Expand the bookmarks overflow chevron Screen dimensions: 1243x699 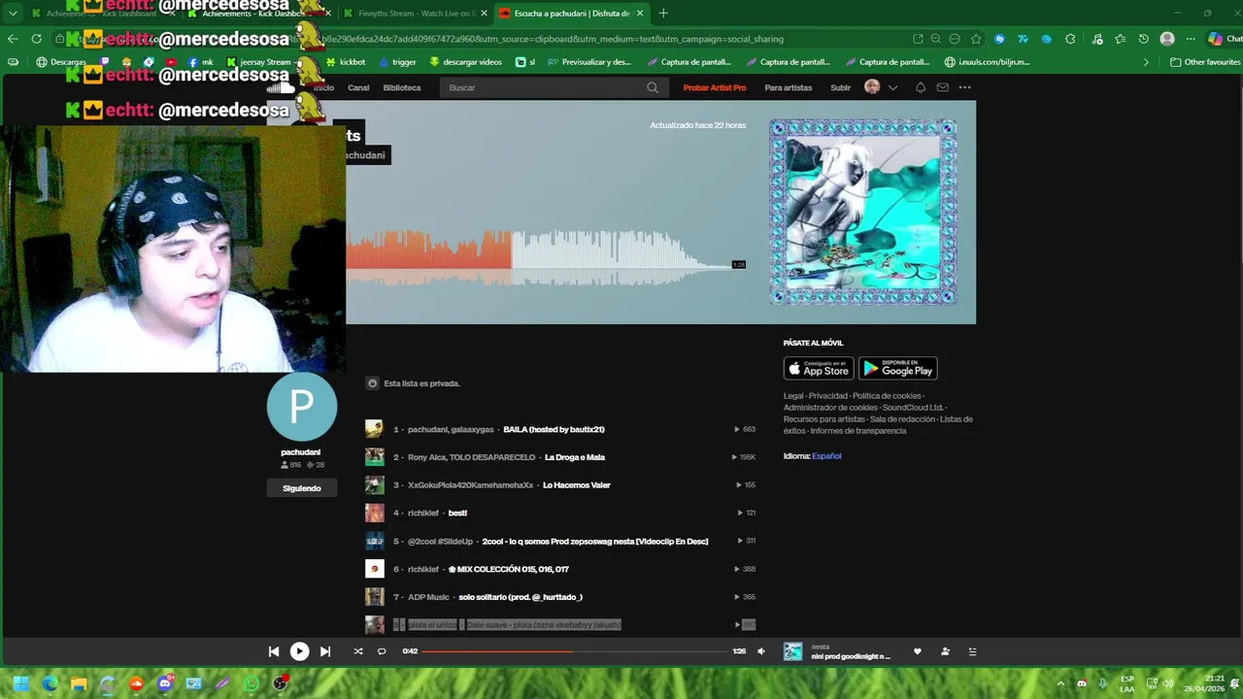[x=1146, y=62]
